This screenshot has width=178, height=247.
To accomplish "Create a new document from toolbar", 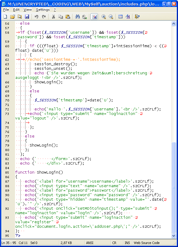I will click(x=5, y=17).
